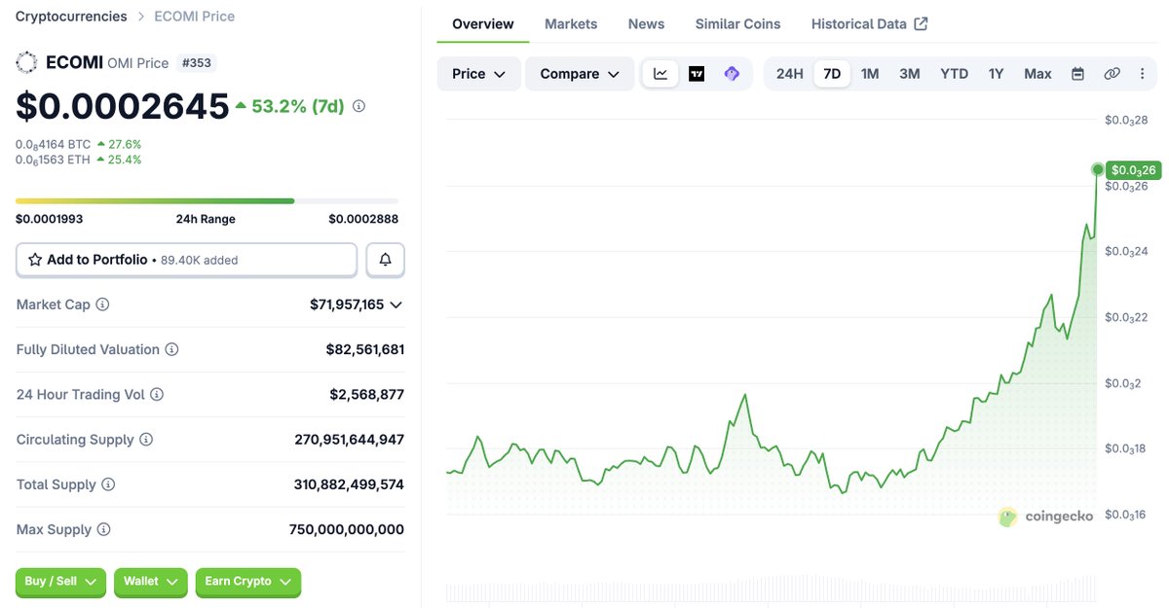Copy the chart link icon
This screenshot has width=1169, height=608.
point(1112,74)
